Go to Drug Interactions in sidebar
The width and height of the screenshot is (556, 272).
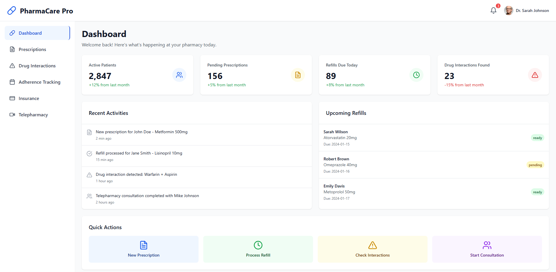click(x=37, y=66)
